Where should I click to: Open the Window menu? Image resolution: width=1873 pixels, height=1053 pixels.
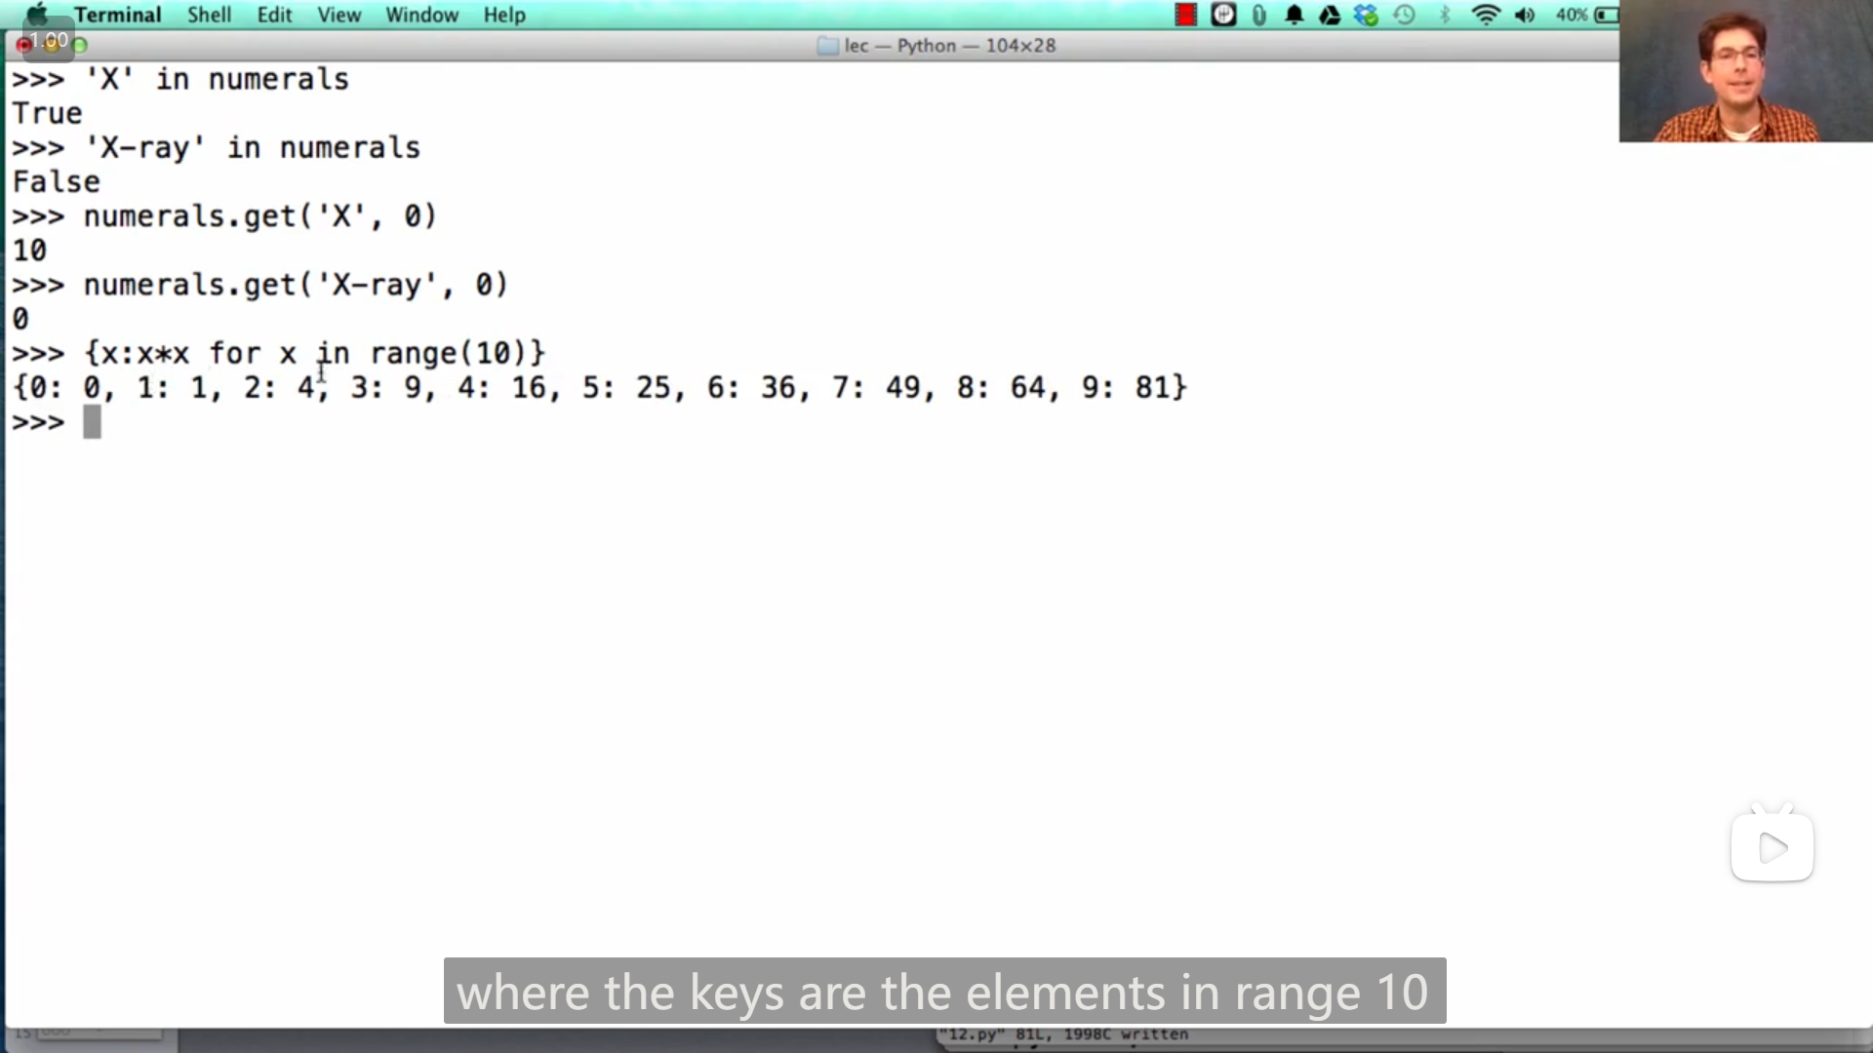pos(421,15)
